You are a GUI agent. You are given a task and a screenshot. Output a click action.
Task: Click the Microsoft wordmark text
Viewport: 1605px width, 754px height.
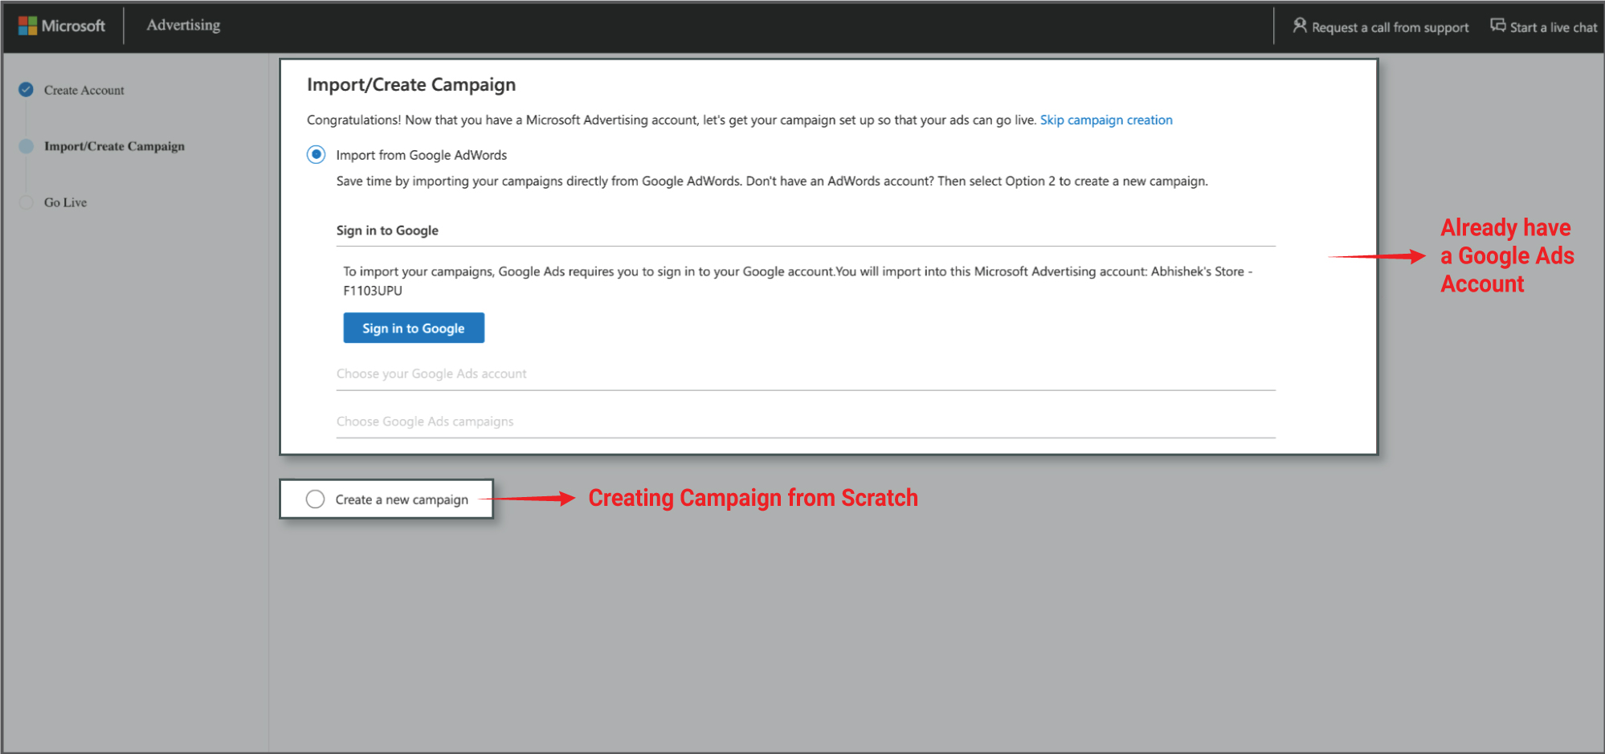coord(73,26)
